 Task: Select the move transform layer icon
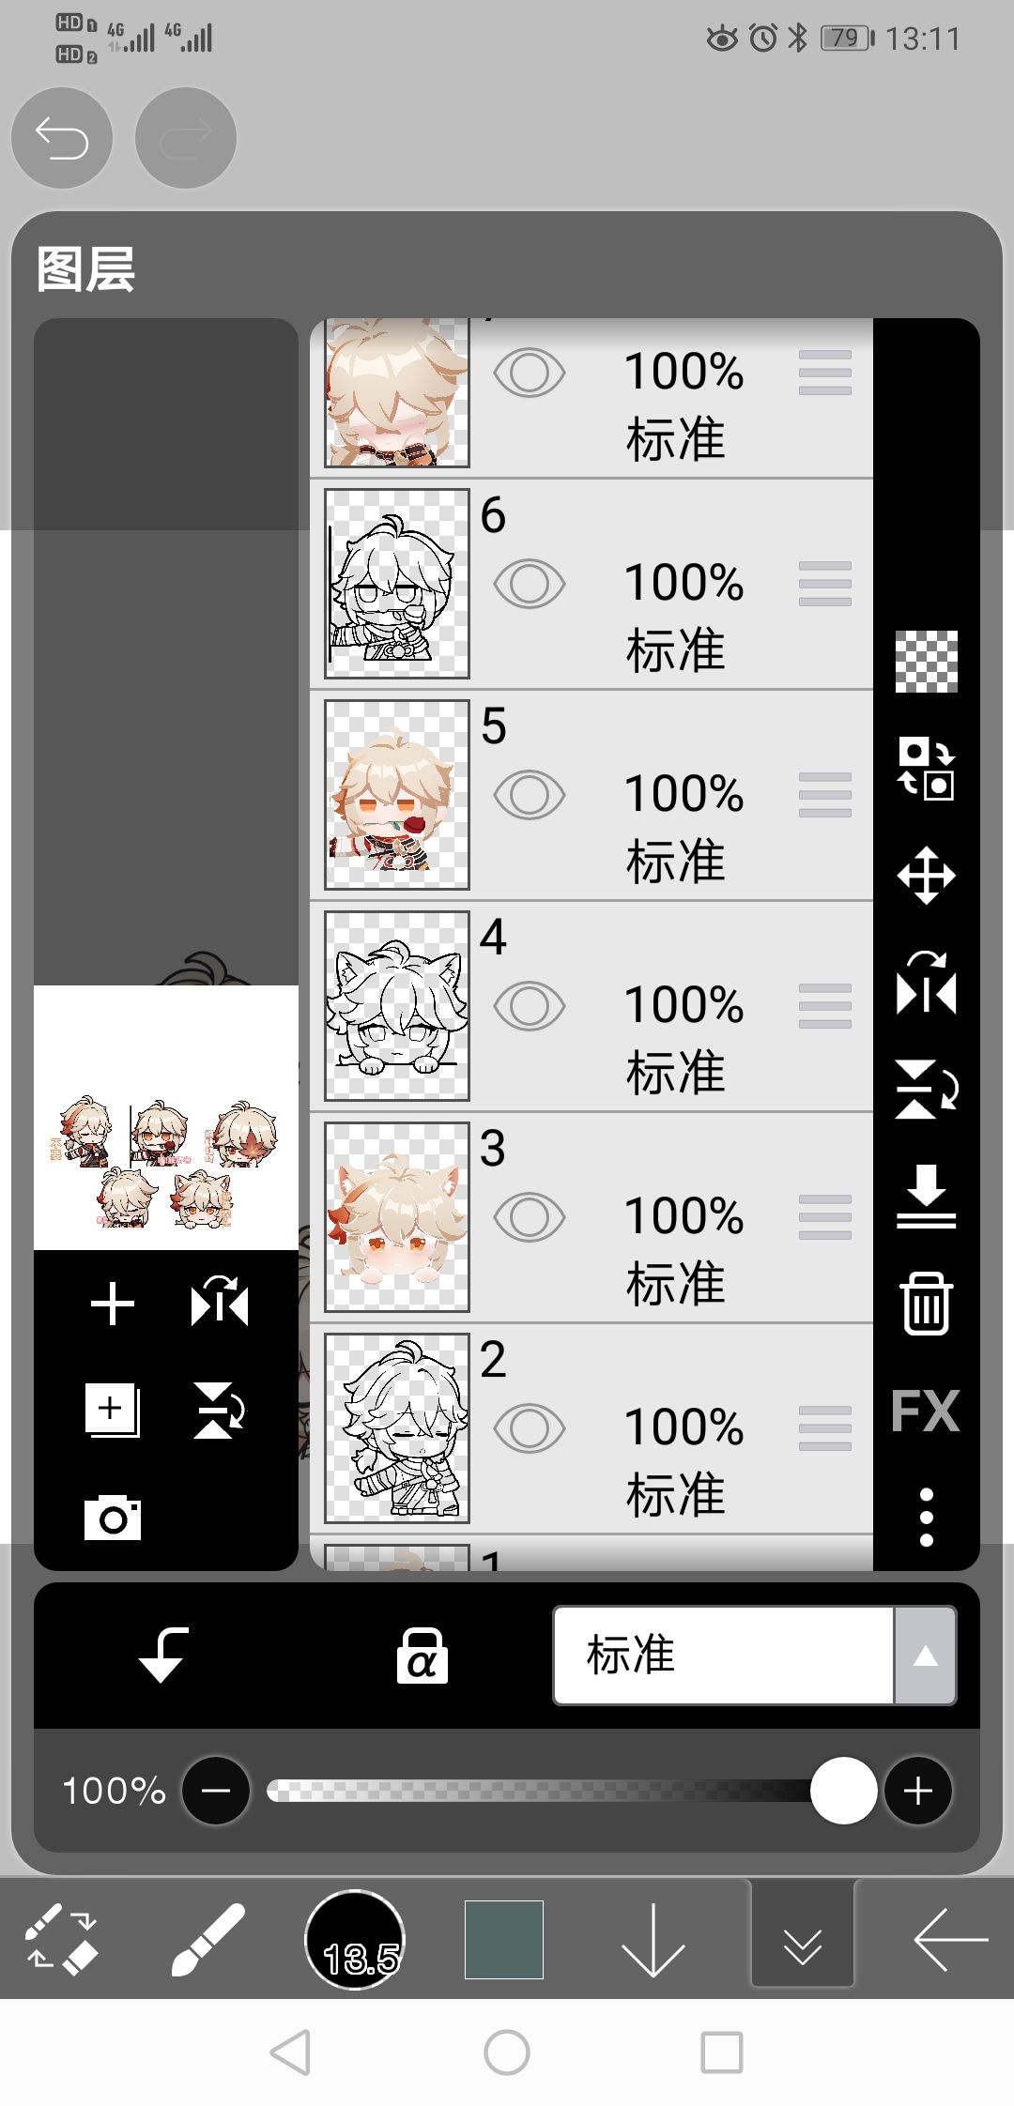coord(927,876)
